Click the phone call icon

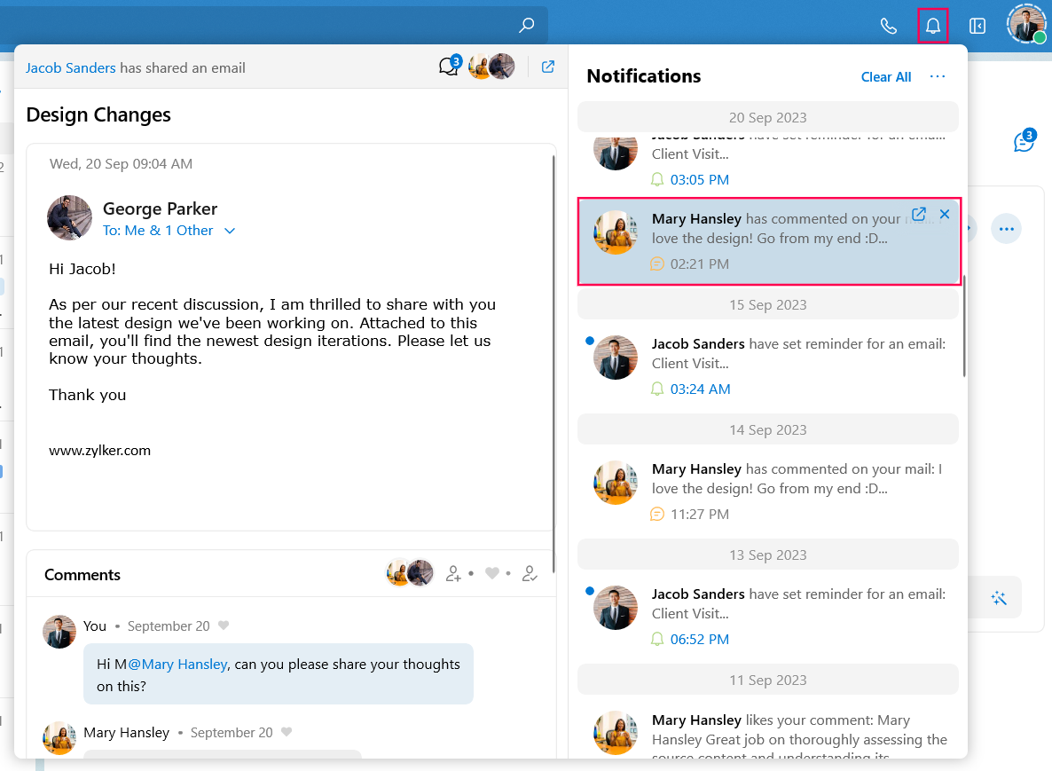[888, 26]
